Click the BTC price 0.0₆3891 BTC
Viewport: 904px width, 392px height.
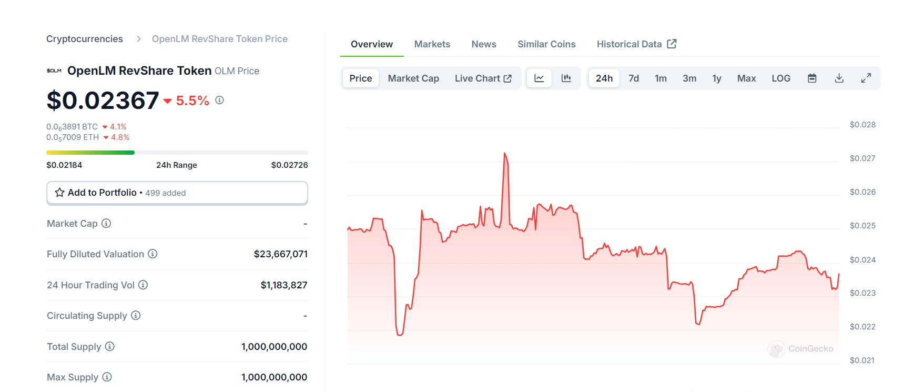[72, 127]
